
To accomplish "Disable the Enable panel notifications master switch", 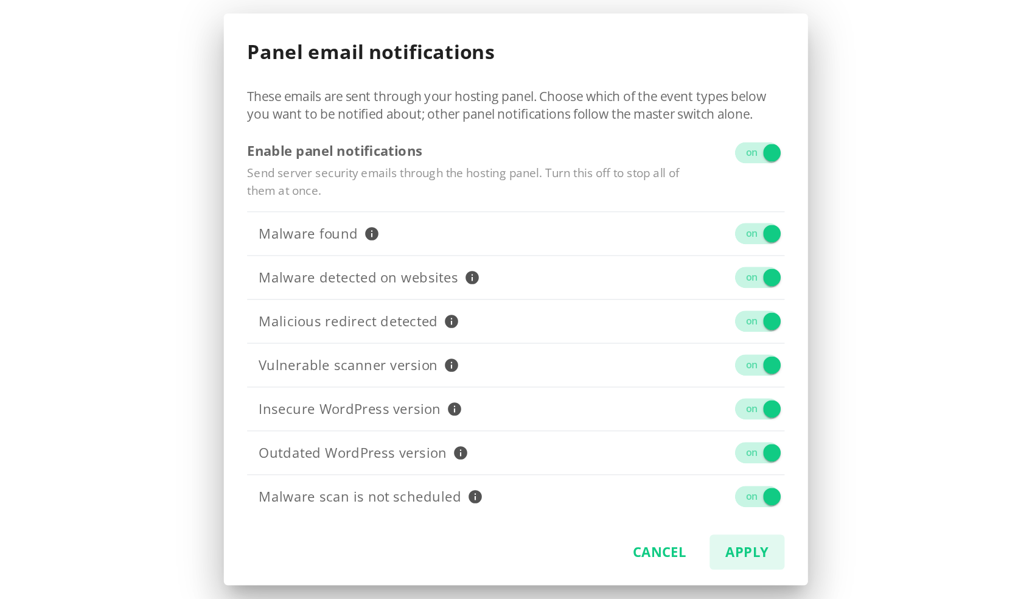I will point(758,153).
